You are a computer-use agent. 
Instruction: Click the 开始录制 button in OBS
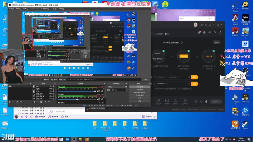pyautogui.click(x=140, y=90)
